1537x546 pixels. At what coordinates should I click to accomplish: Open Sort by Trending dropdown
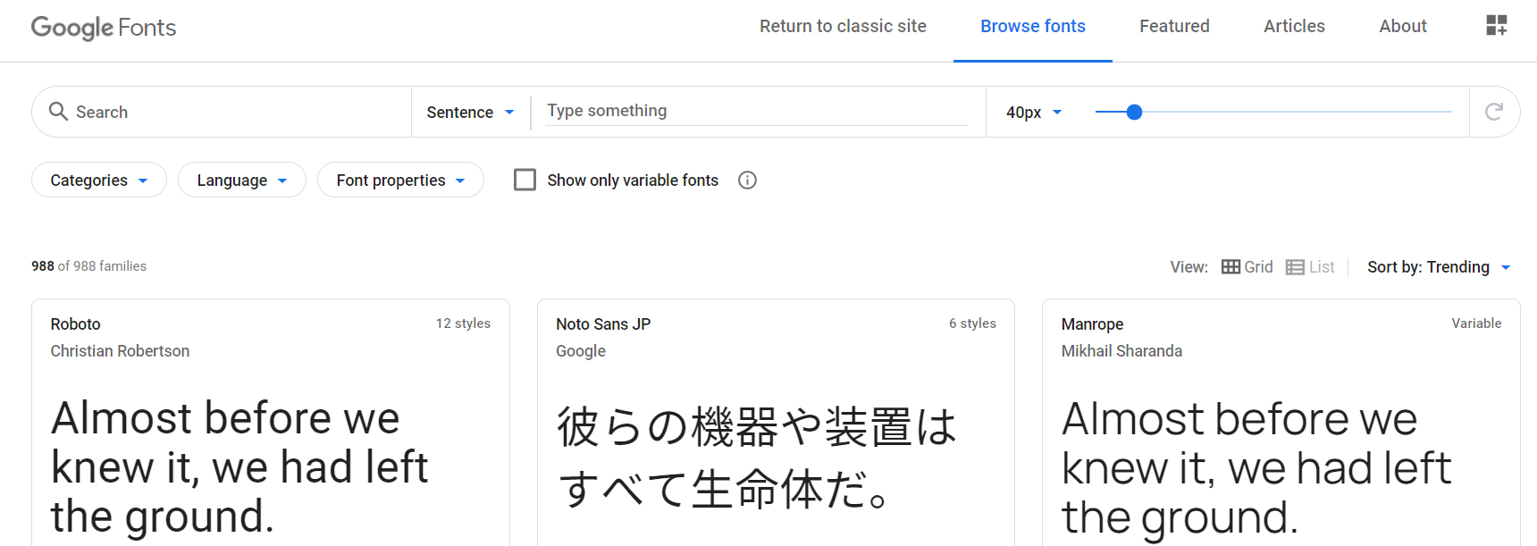click(1438, 267)
